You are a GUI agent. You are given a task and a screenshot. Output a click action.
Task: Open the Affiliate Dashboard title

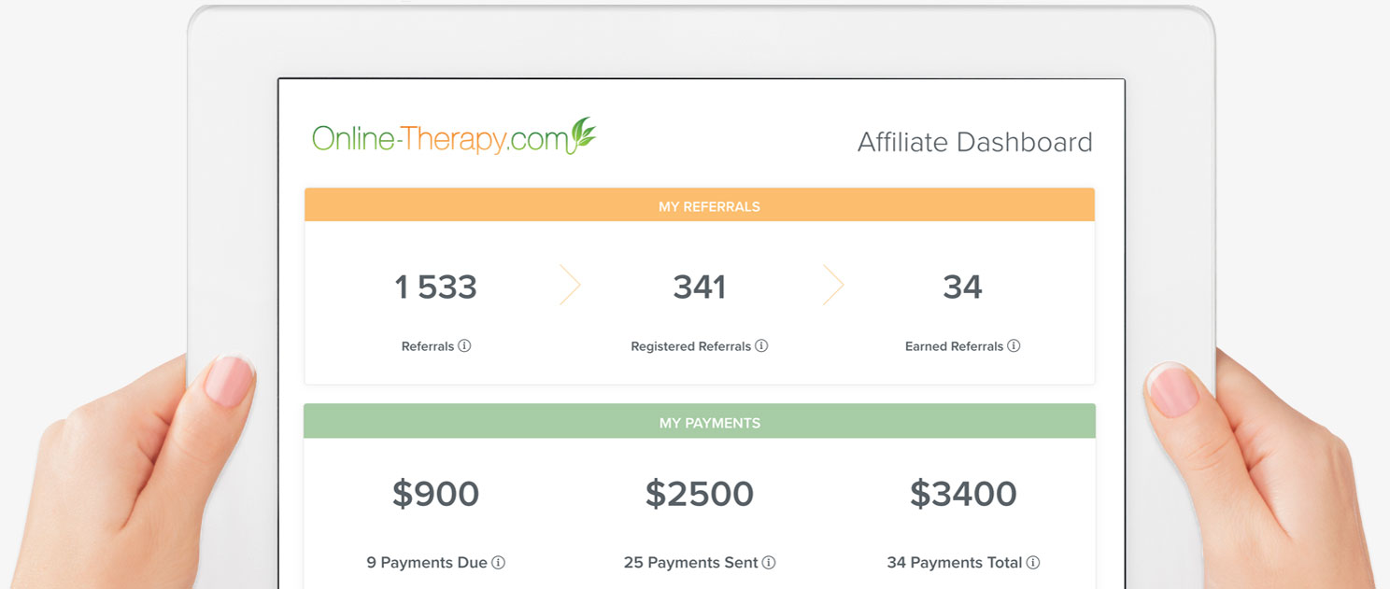click(975, 142)
